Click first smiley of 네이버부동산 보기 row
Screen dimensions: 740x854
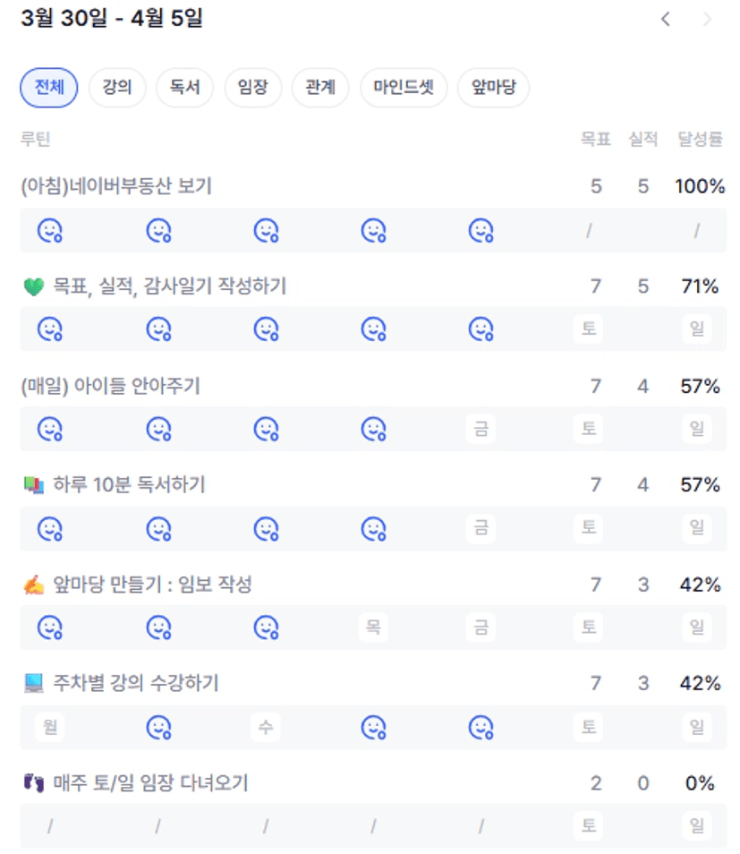point(50,231)
